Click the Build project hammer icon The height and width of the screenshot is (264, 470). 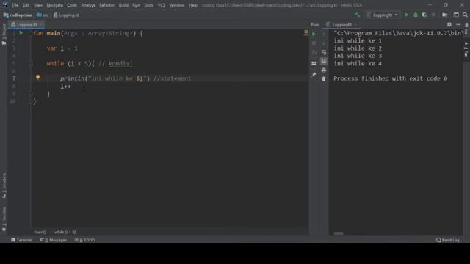click(x=358, y=15)
